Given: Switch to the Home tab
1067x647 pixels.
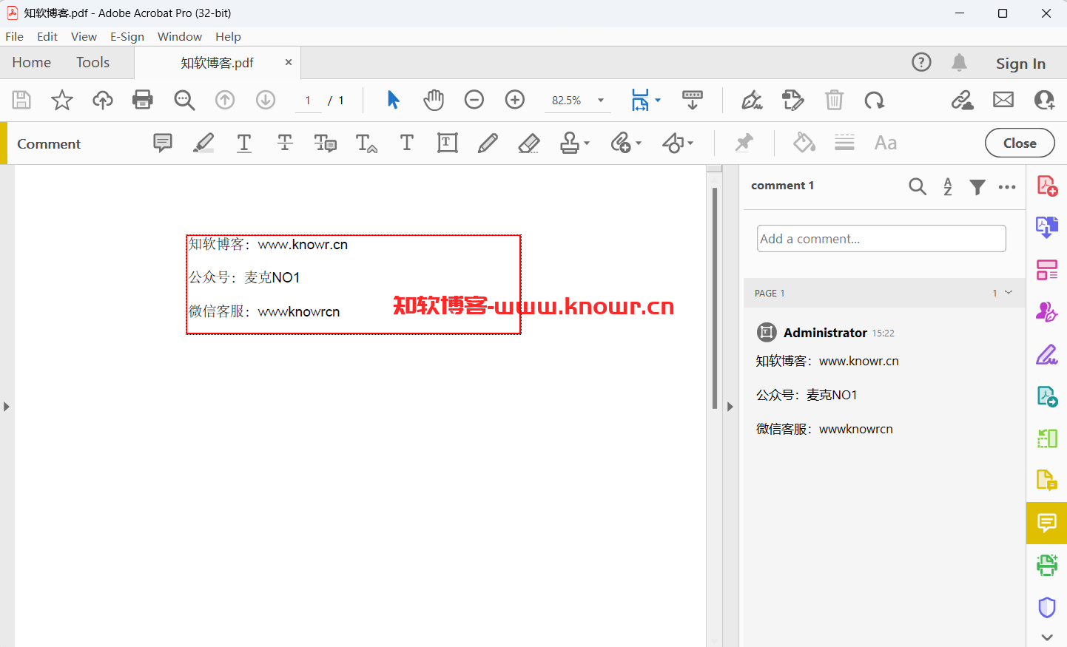Looking at the screenshot, I should 32,63.
